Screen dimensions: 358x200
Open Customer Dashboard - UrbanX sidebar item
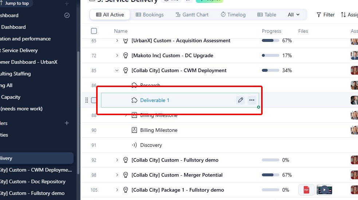pos(28,62)
